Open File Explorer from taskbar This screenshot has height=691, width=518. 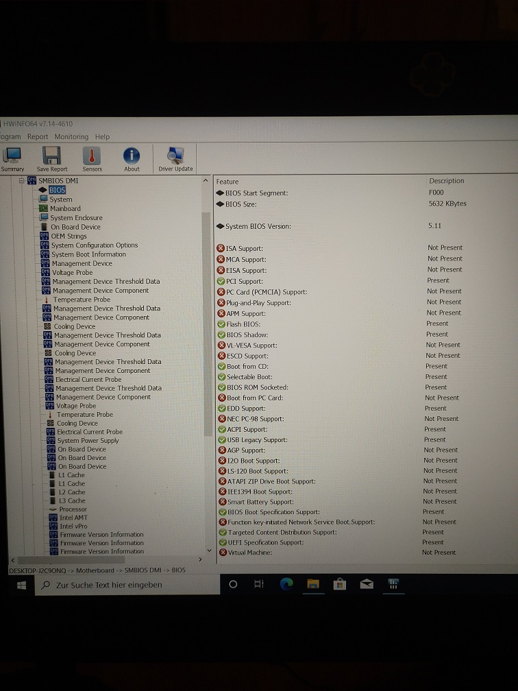pyautogui.click(x=313, y=584)
